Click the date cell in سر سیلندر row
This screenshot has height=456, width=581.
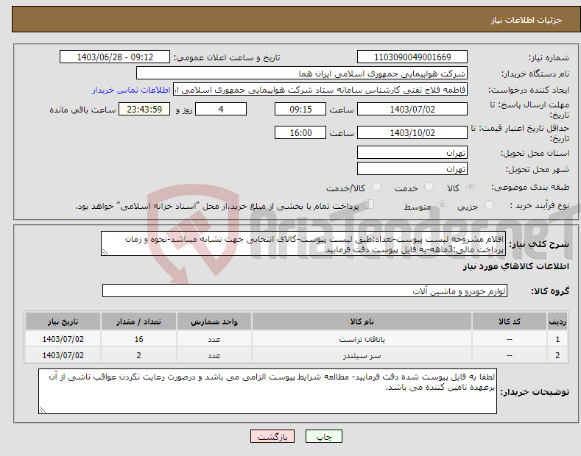click(63, 355)
